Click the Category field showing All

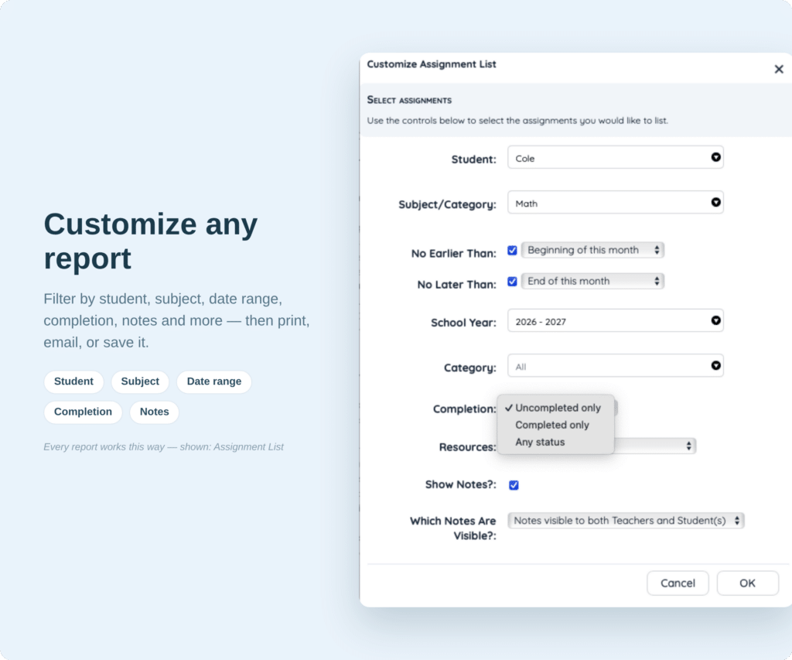[x=615, y=366]
